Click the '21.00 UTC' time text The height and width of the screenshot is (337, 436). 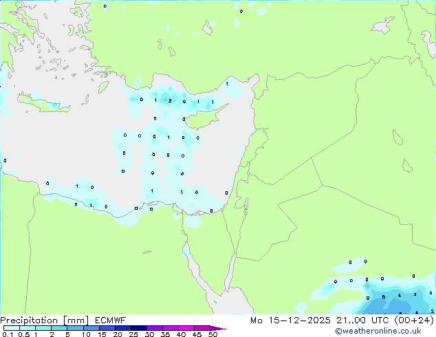[x=362, y=320]
